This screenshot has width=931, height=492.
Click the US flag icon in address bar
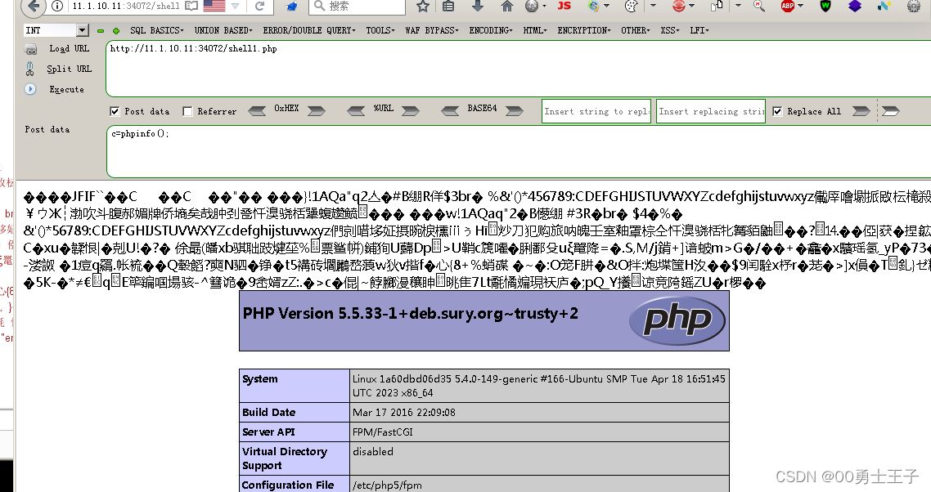pos(214,6)
